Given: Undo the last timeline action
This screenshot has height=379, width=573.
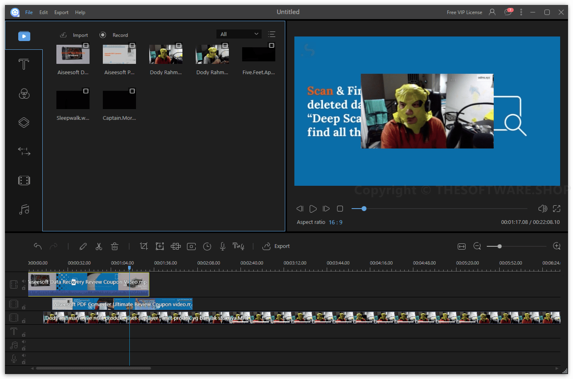Looking at the screenshot, I should tap(38, 246).
